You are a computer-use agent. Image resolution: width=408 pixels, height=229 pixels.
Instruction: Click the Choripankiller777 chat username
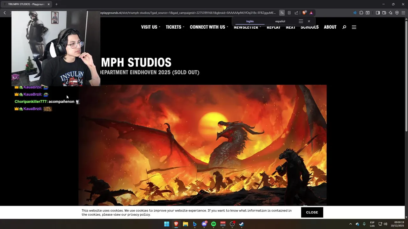(x=31, y=101)
